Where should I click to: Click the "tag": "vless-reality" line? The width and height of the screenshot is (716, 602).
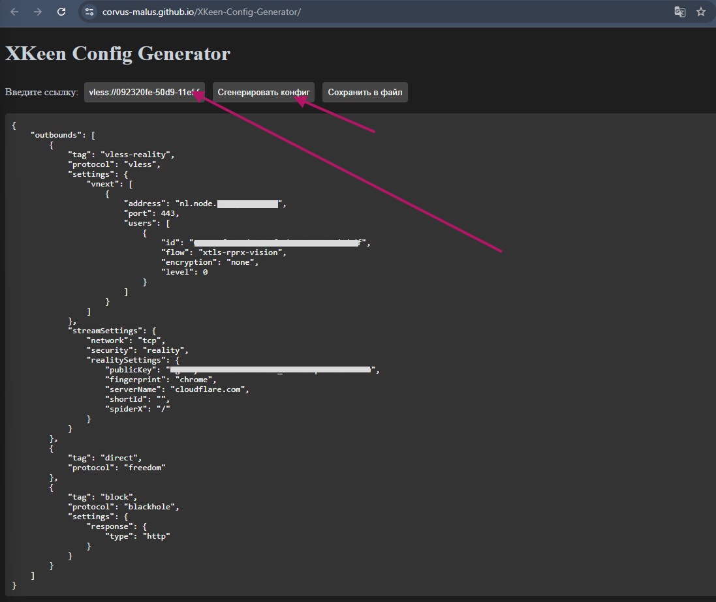tap(121, 155)
